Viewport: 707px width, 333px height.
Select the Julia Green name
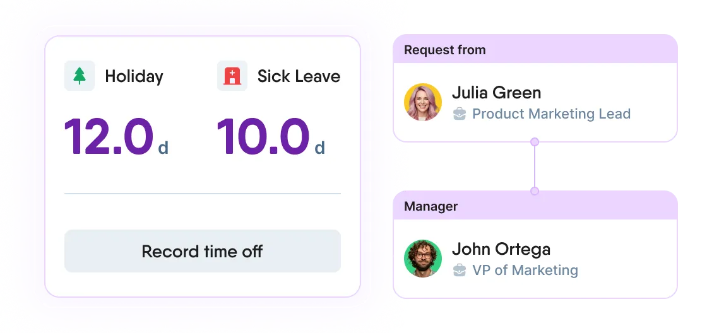click(x=496, y=93)
